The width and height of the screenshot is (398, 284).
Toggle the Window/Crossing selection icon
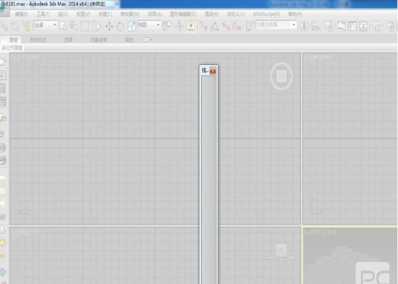[97, 26]
